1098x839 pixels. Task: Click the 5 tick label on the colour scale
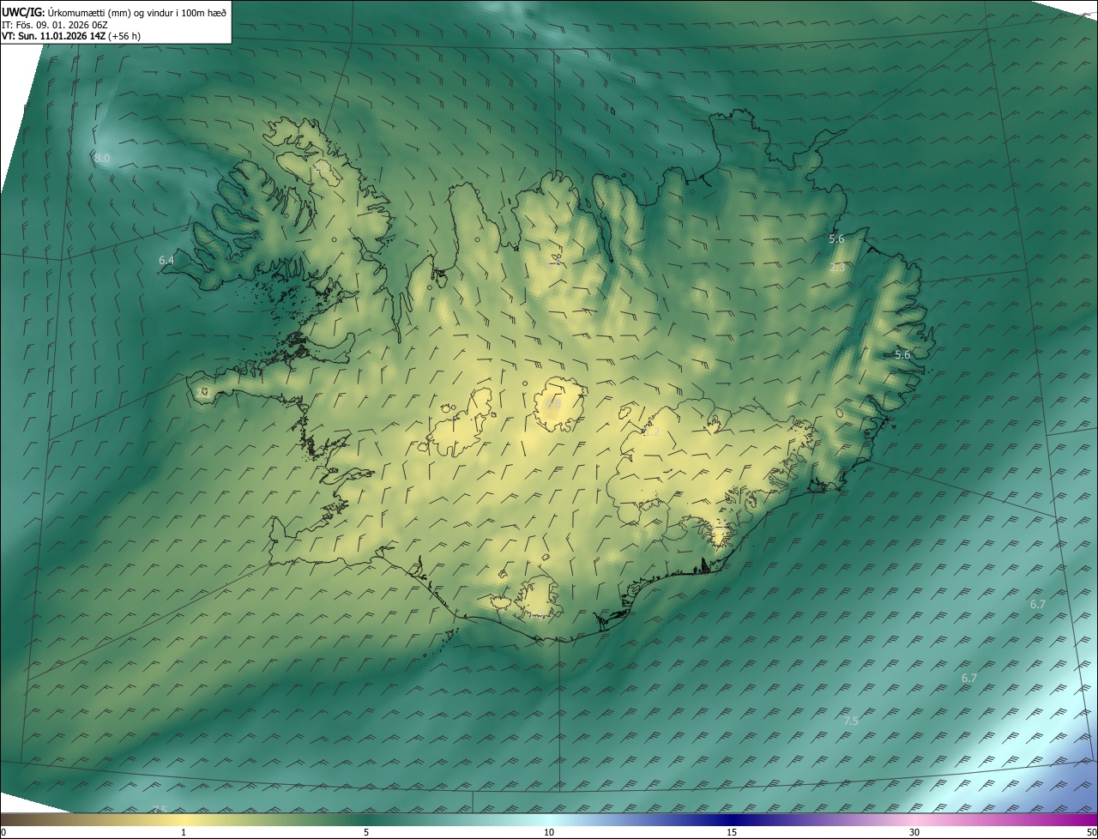click(366, 832)
